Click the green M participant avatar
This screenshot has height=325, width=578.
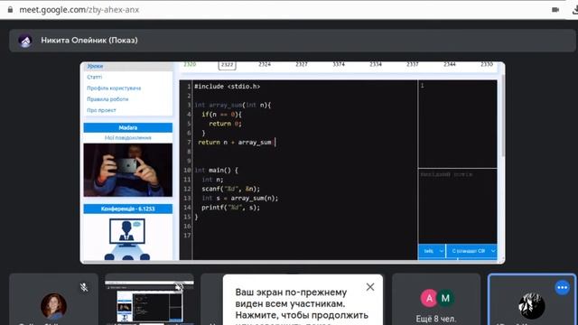tap(445, 298)
